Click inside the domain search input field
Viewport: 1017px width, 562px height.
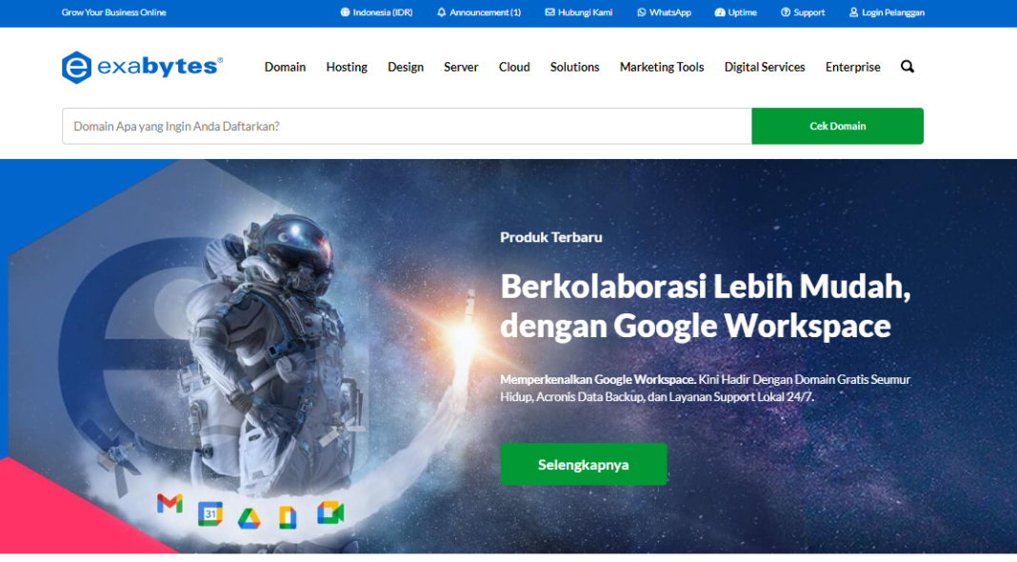[381, 126]
